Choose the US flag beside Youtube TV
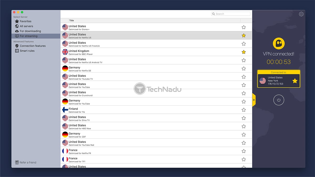 (65, 77)
